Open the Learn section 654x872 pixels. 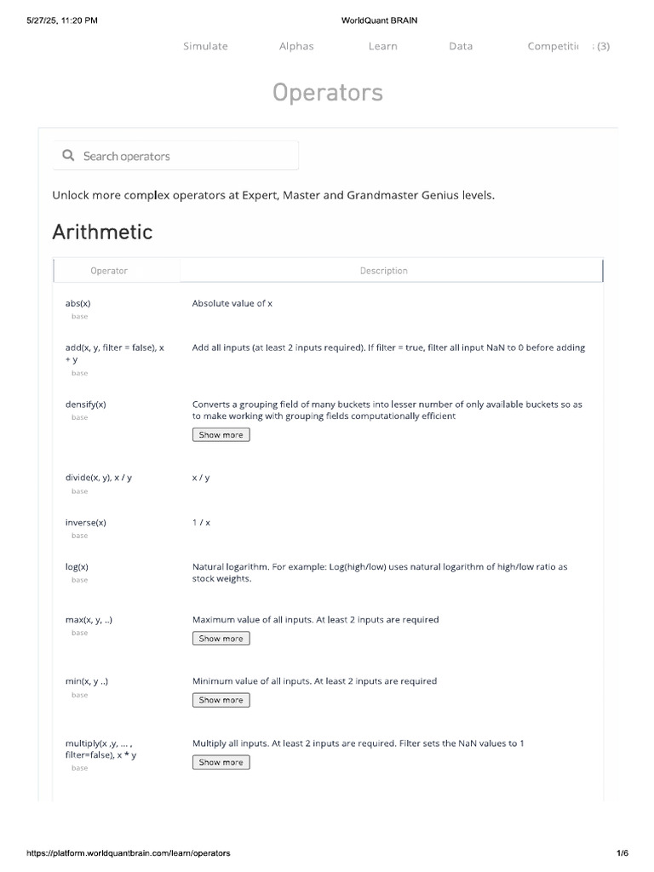click(x=382, y=46)
